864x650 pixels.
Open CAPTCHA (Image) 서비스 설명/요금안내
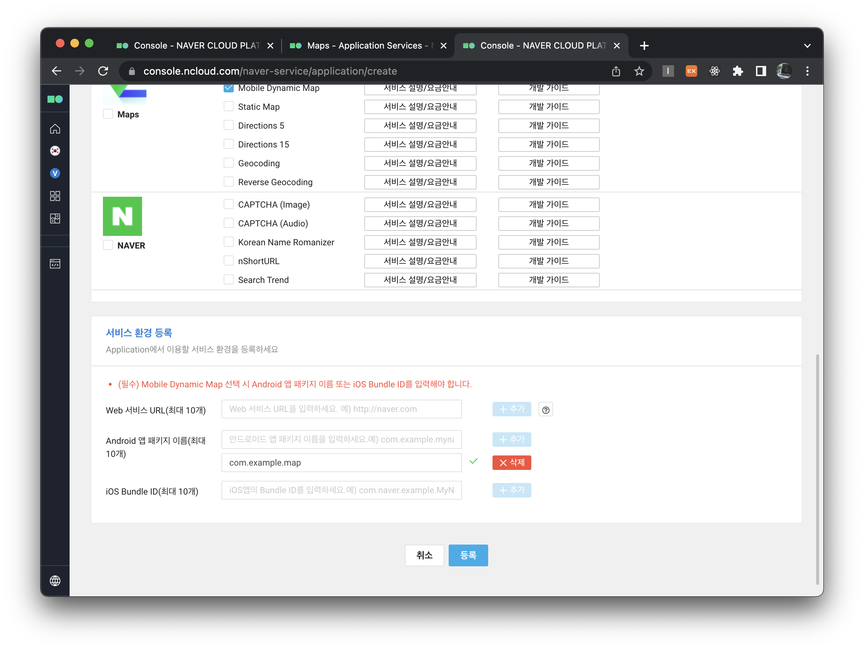[420, 205]
